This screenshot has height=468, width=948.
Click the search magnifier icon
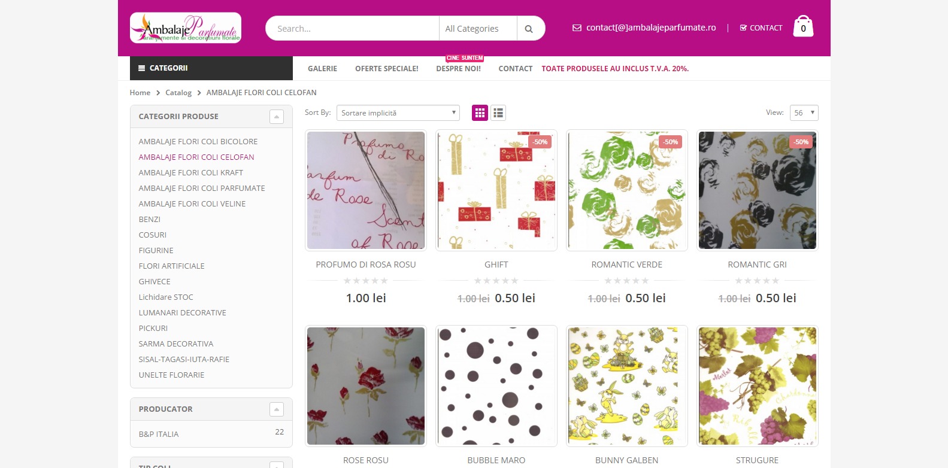click(x=529, y=29)
